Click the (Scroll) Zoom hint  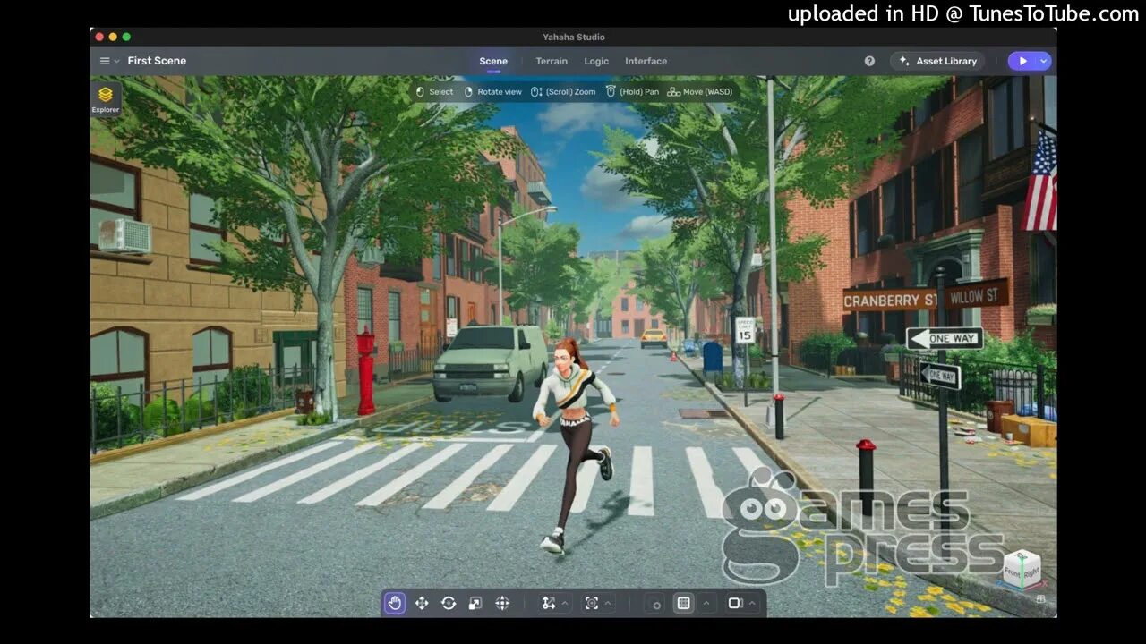coord(563,92)
